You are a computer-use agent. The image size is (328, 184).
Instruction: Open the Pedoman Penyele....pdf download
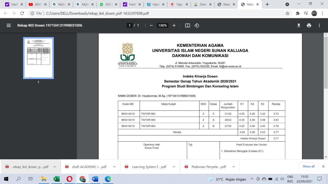click(x=206, y=167)
